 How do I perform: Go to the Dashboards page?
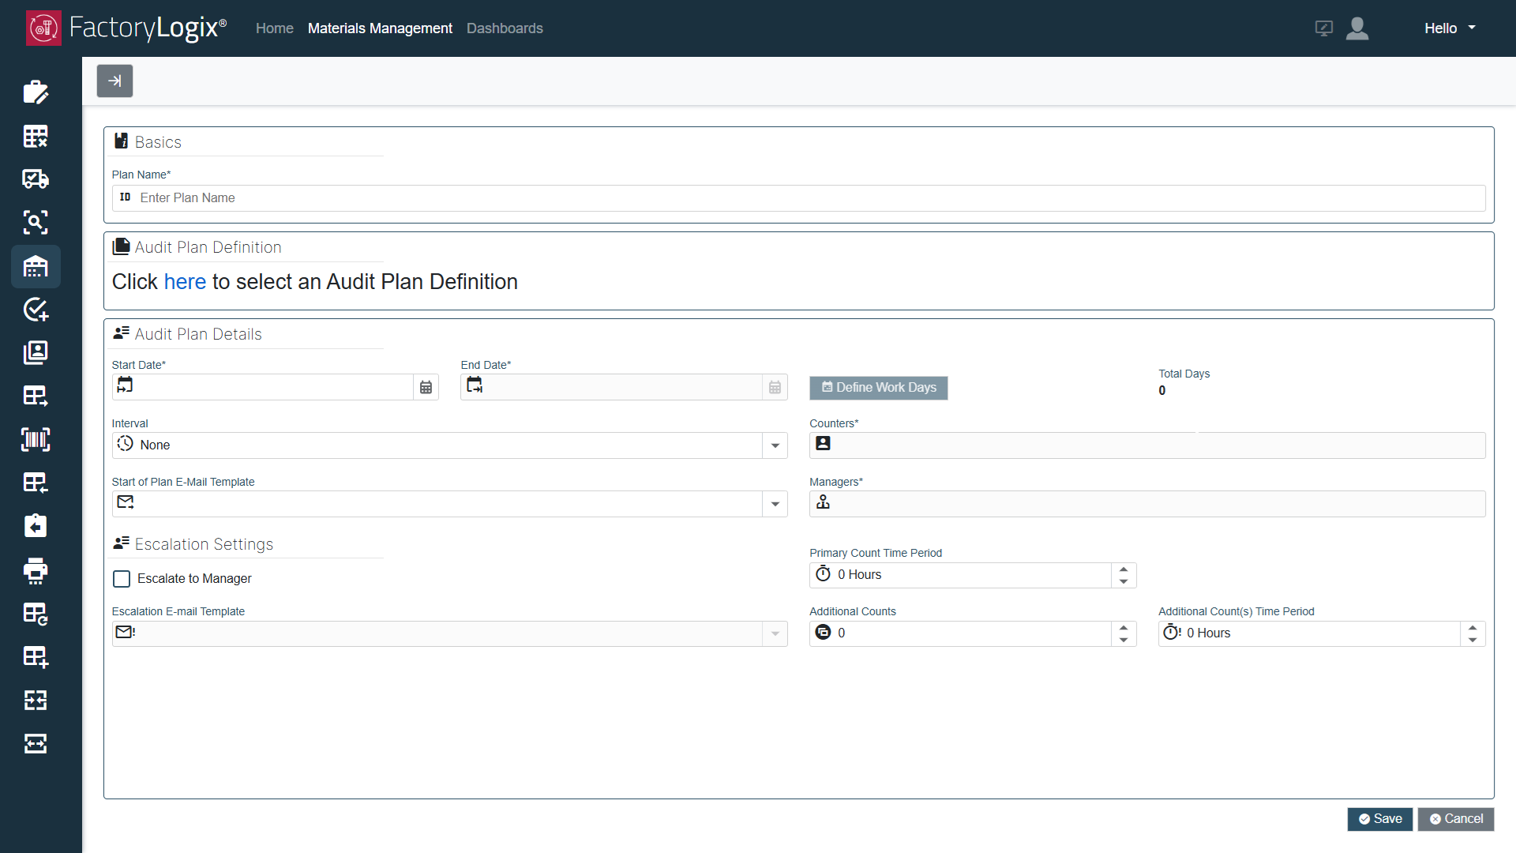pos(505,28)
